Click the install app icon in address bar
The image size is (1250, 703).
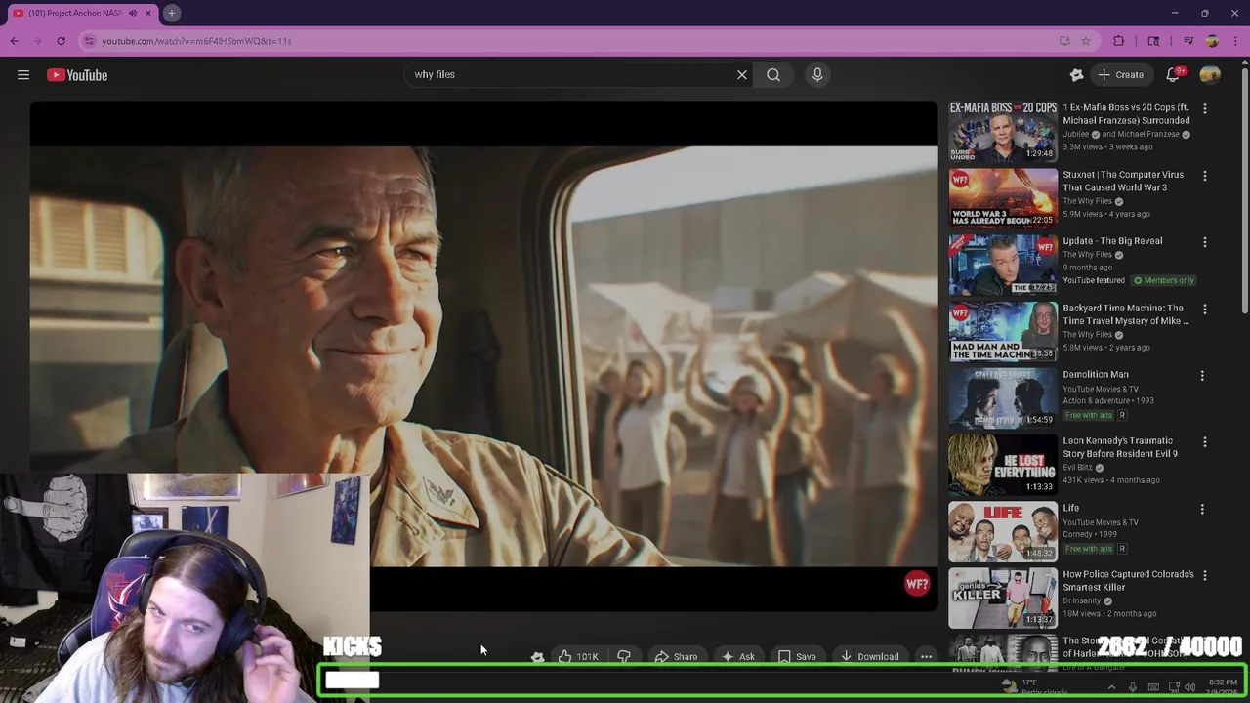click(1064, 41)
